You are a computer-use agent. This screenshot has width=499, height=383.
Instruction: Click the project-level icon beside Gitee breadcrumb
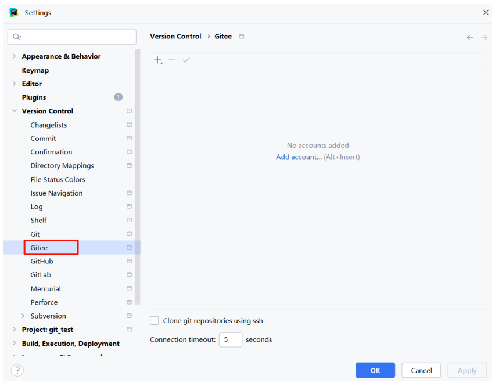(242, 37)
